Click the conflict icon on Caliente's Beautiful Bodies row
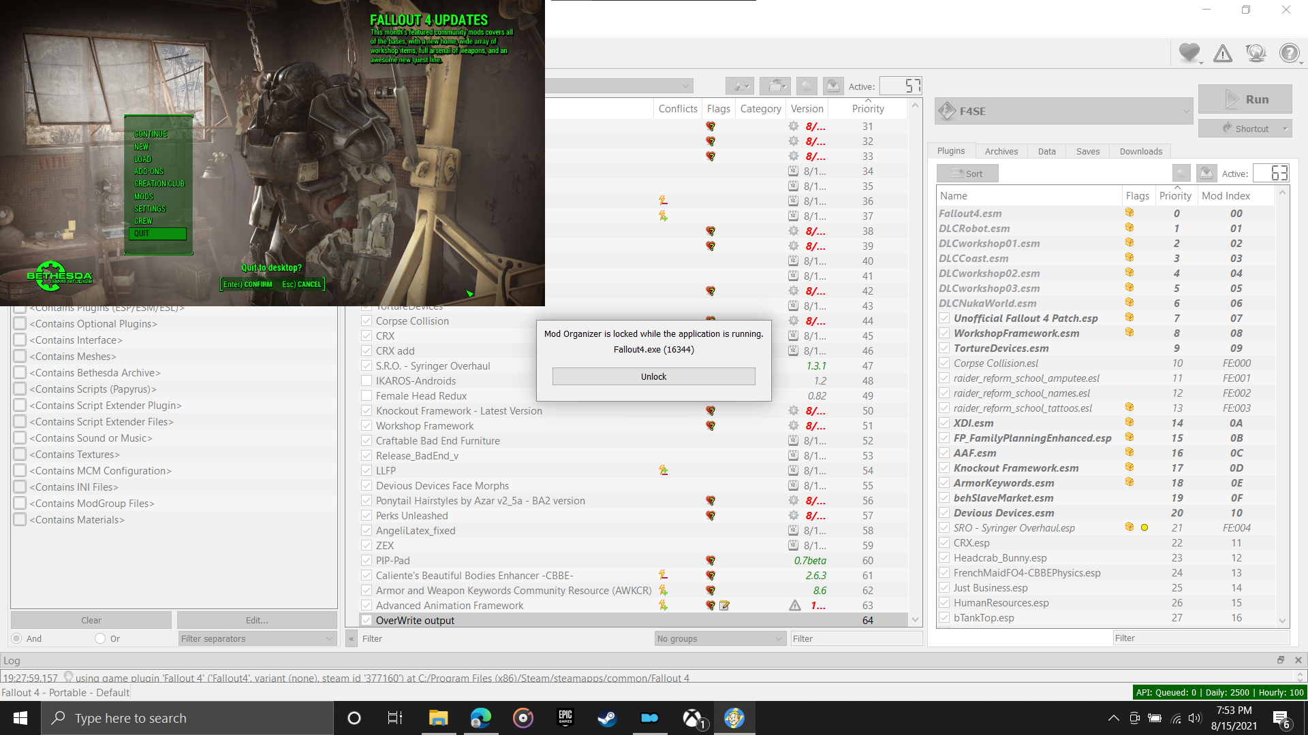This screenshot has width=1308, height=735. pyautogui.click(x=663, y=575)
